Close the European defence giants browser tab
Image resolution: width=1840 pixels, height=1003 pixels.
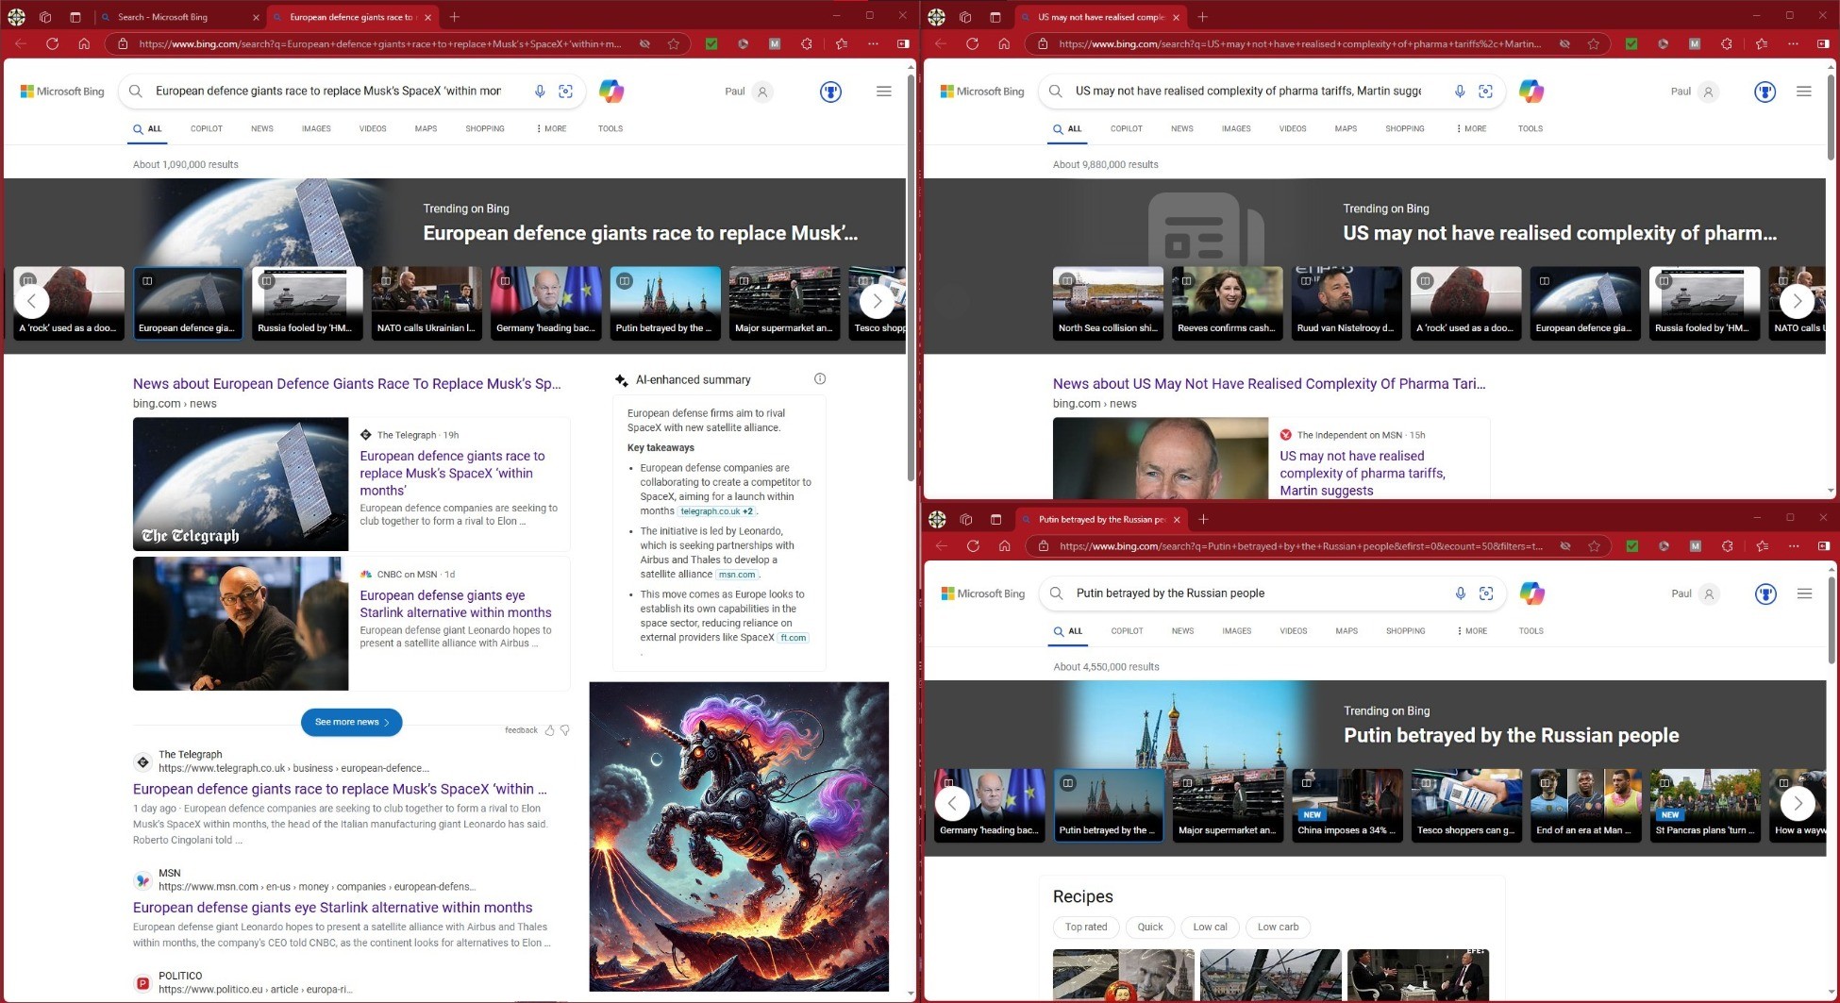coord(428,17)
